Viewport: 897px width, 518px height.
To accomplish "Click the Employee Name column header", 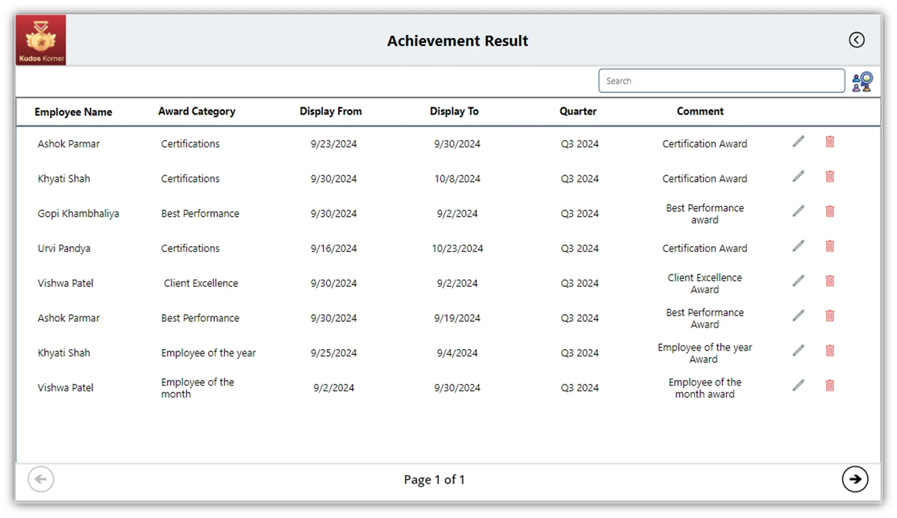I will pyautogui.click(x=73, y=112).
